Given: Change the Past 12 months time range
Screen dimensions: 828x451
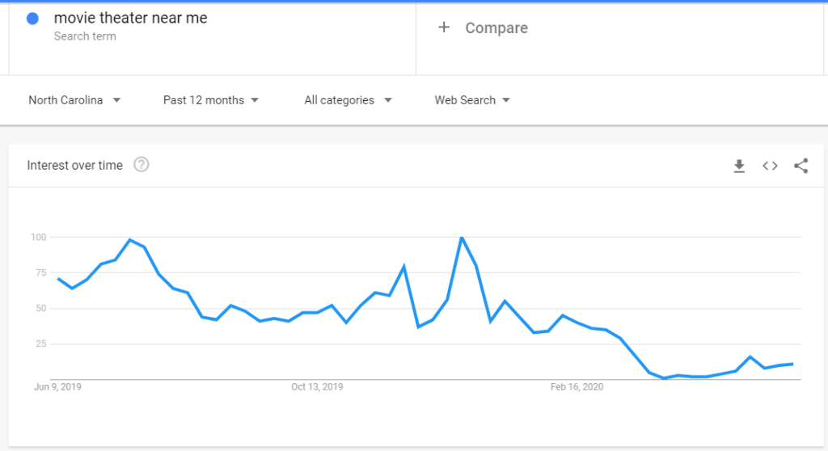Looking at the screenshot, I should [x=211, y=100].
